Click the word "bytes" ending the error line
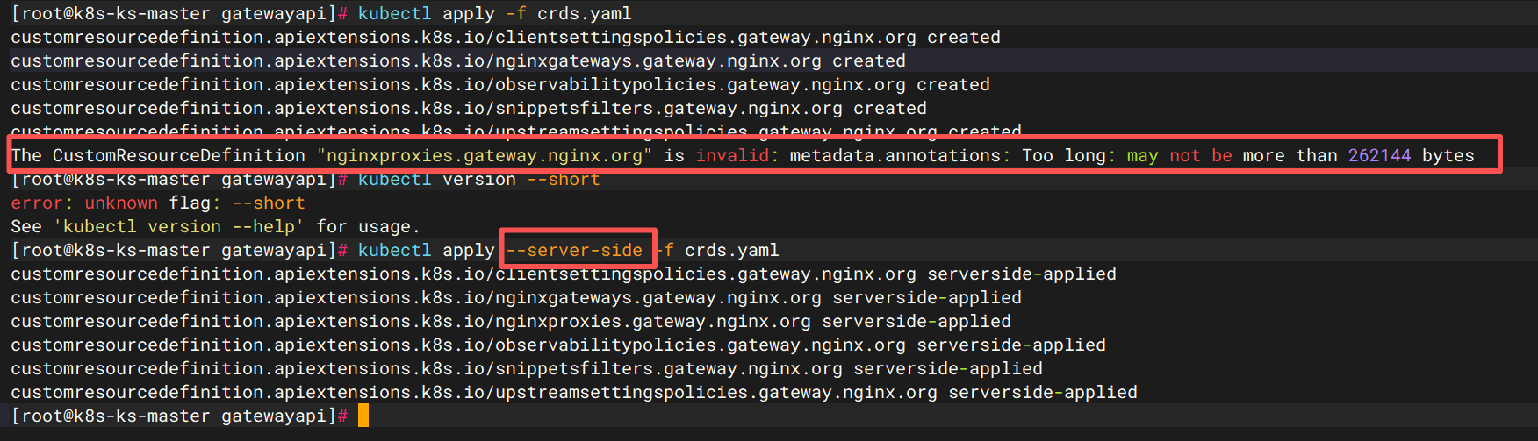This screenshot has width=1538, height=441. [1448, 155]
